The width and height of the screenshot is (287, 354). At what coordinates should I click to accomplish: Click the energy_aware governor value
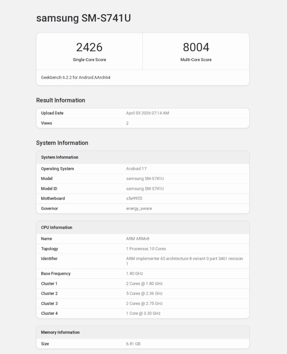(x=139, y=209)
